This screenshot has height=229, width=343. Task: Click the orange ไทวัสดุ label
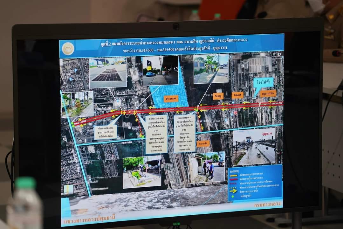point(219,95)
